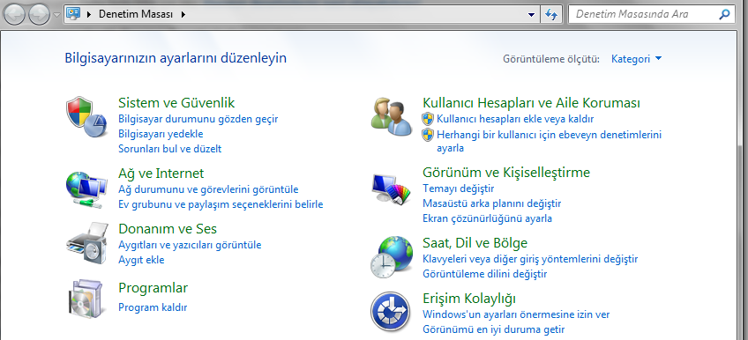This screenshot has height=340, width=748.
Task: Open Kullanıcı Hesapları ve Aile Koruması heading
Action: 531,103
